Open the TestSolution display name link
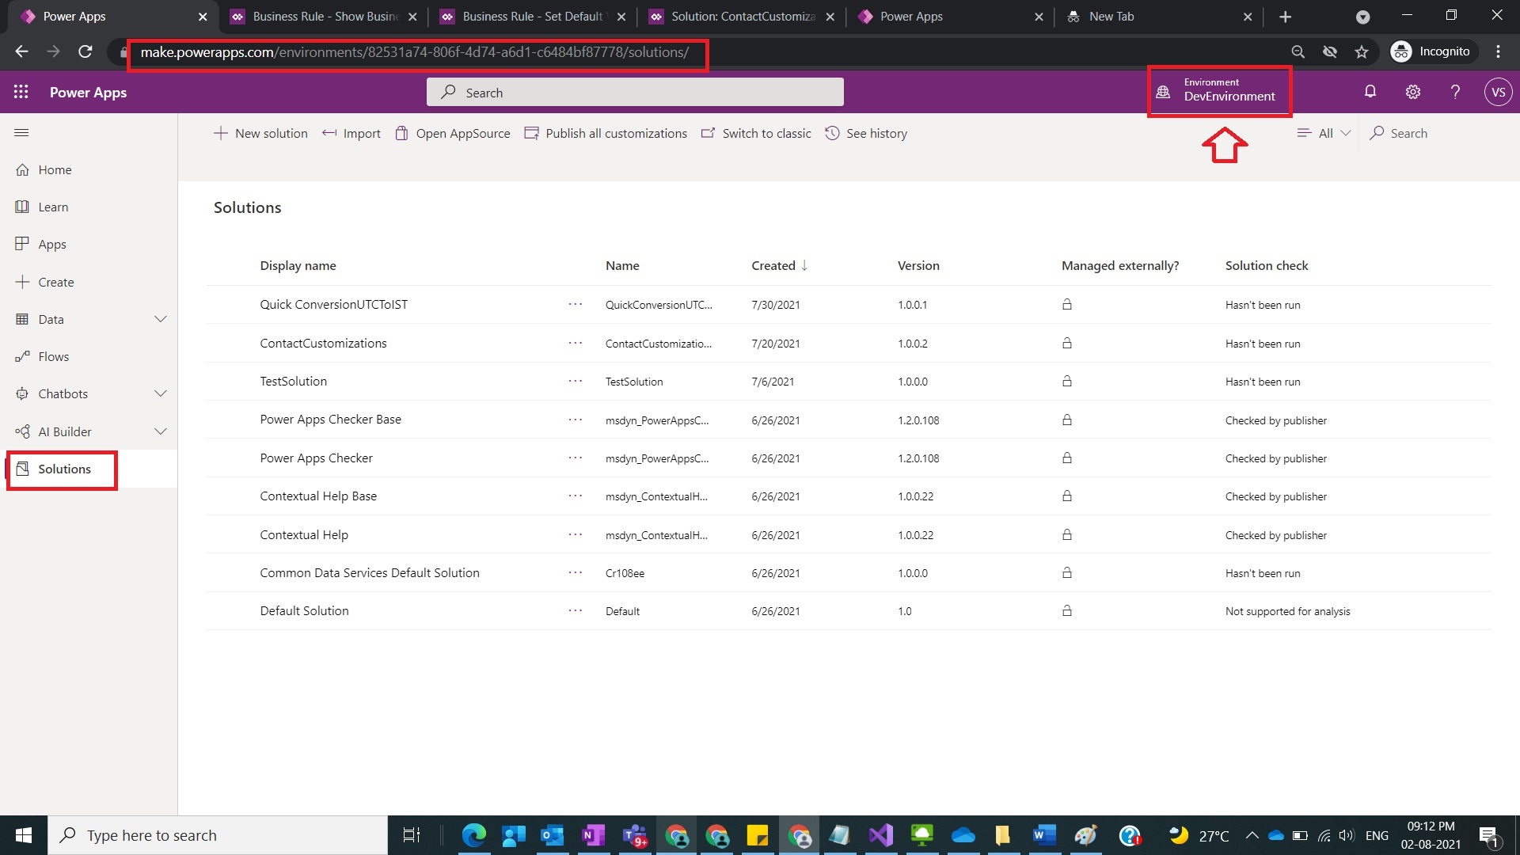The height and width of the screenshot is (855, 1520). tap(293, 381)
